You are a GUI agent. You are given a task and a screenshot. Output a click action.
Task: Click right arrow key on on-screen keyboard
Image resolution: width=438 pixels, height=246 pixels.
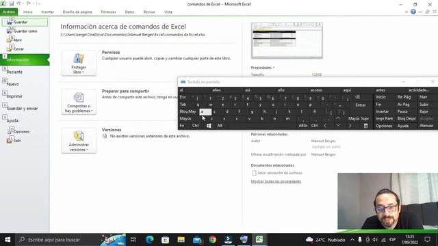click(350, 126)
